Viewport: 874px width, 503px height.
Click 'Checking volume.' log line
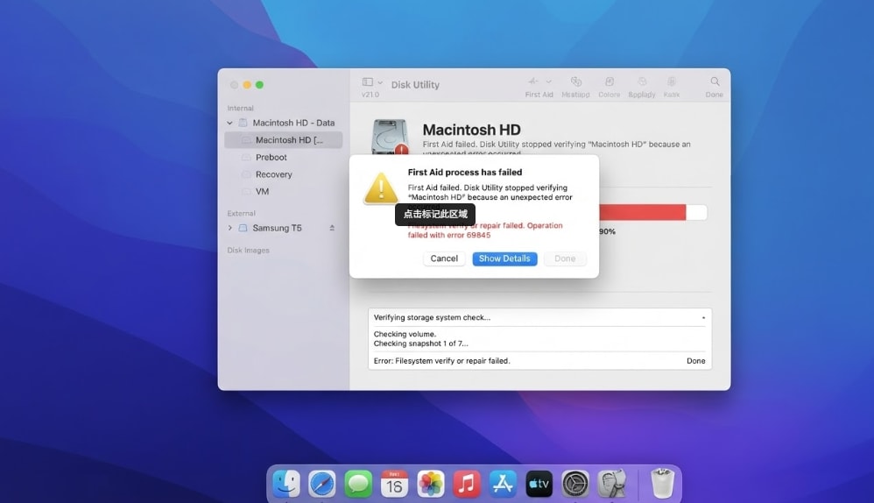point(405,335)
